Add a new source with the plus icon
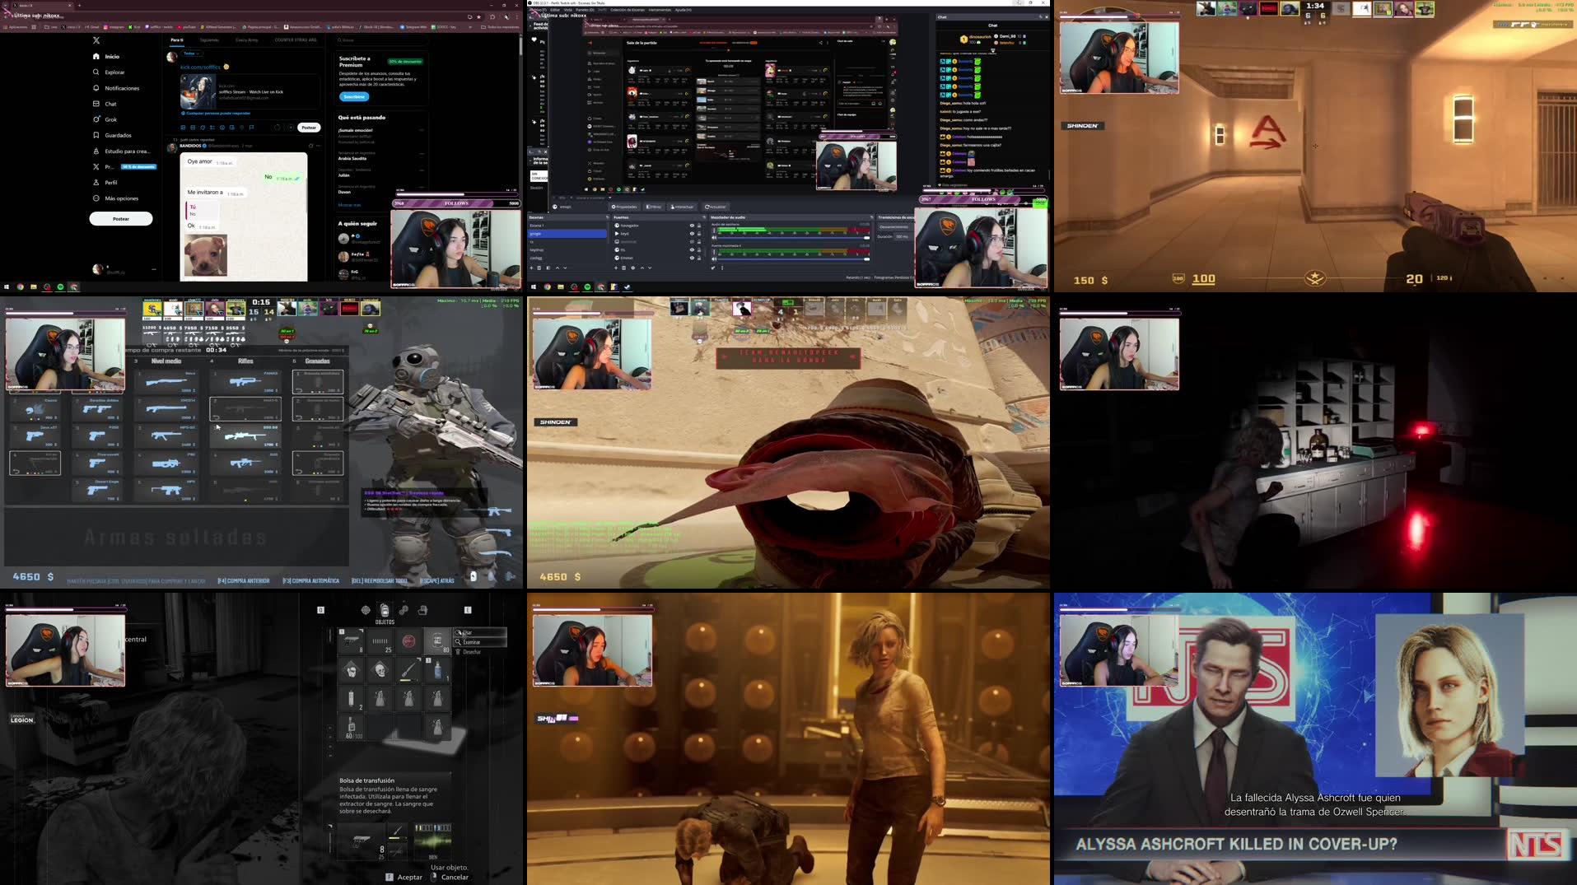The height and width of the screenshot is (885, 1577). [616, 268]
